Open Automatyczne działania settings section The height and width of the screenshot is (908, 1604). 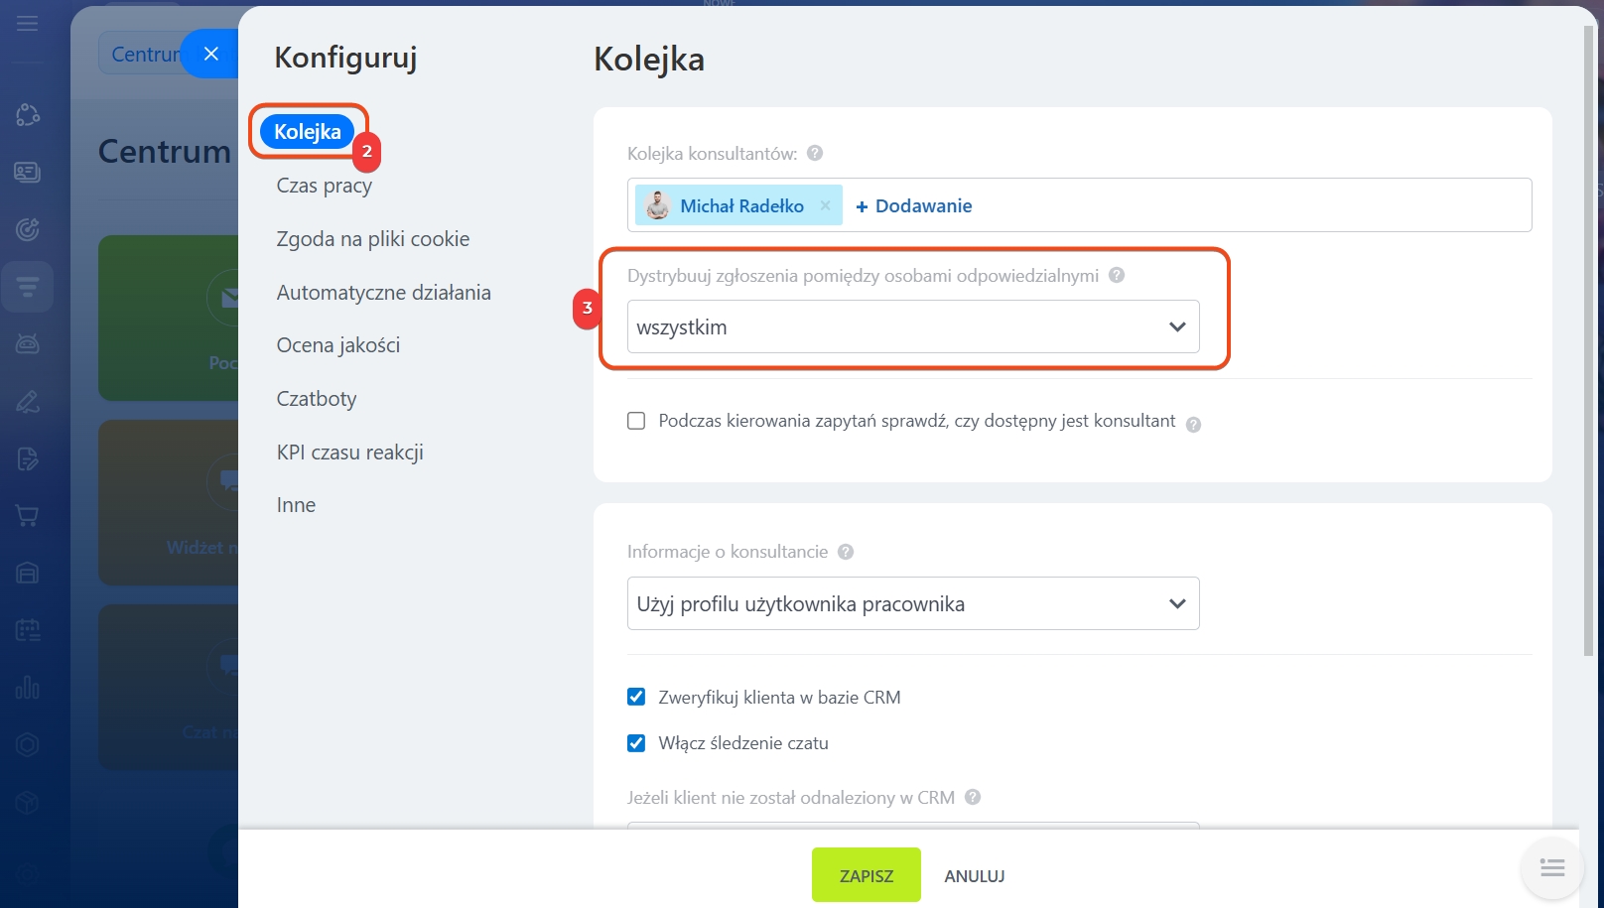[383, 293]
